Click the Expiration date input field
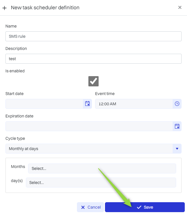 point(89,126)
